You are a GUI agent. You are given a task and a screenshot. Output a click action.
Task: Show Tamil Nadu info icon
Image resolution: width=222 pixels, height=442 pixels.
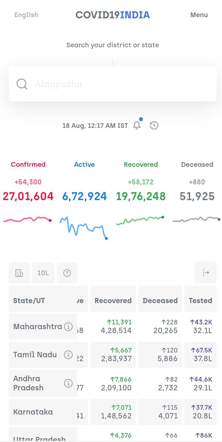click(x=68, y=355)
